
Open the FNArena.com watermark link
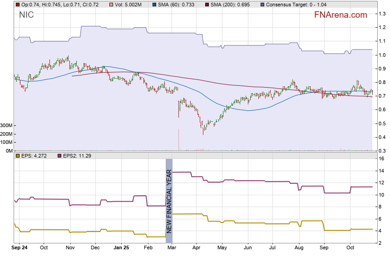(341, 15)
